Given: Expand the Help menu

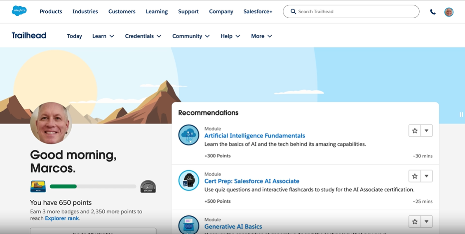Looking at the screenshot, I should tap(230, 36).
